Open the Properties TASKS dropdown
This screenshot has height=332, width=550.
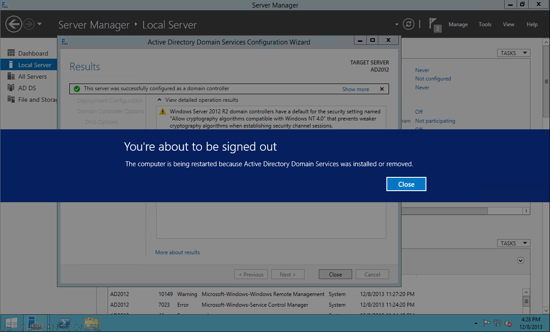(514, 53)
